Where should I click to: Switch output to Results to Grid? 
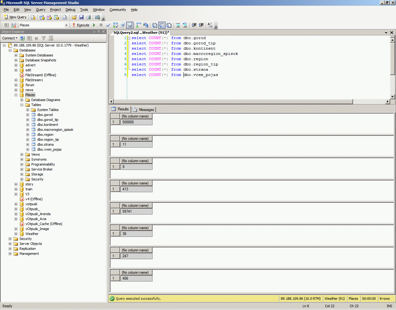tap(162, 25)
